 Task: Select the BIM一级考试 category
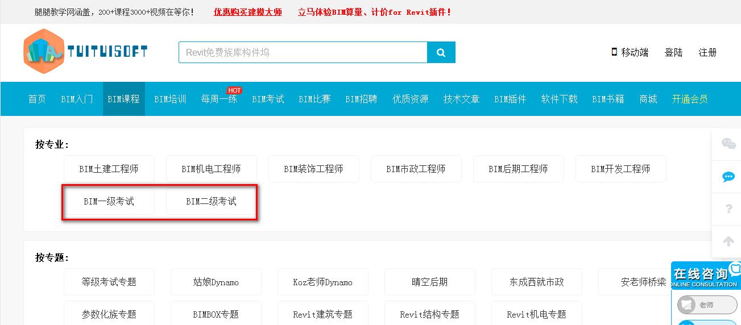point(109,201)
